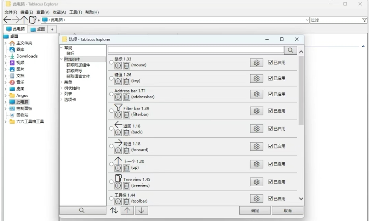The image size is (369, 221).
Task: Open the 收藏(A) menu
Action: (x=59, y=12)
